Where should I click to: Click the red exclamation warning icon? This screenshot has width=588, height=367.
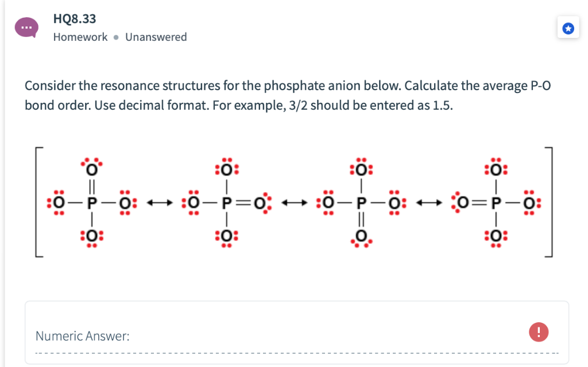[539, 332]
